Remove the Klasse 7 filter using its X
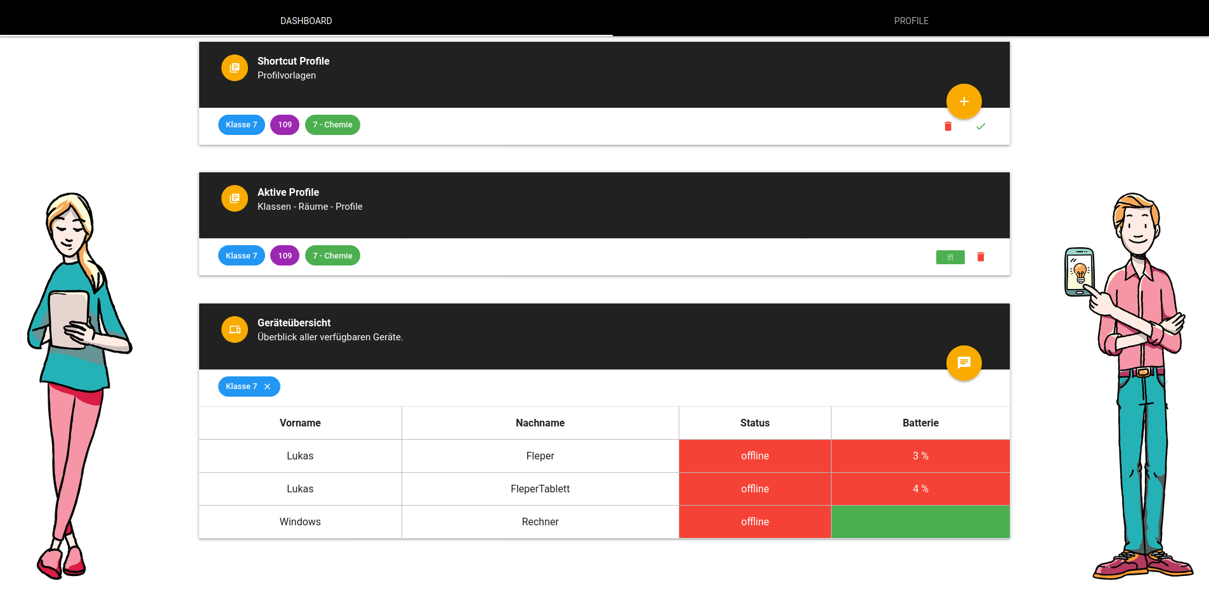The image size is (1209, 595). pos(267,386)
